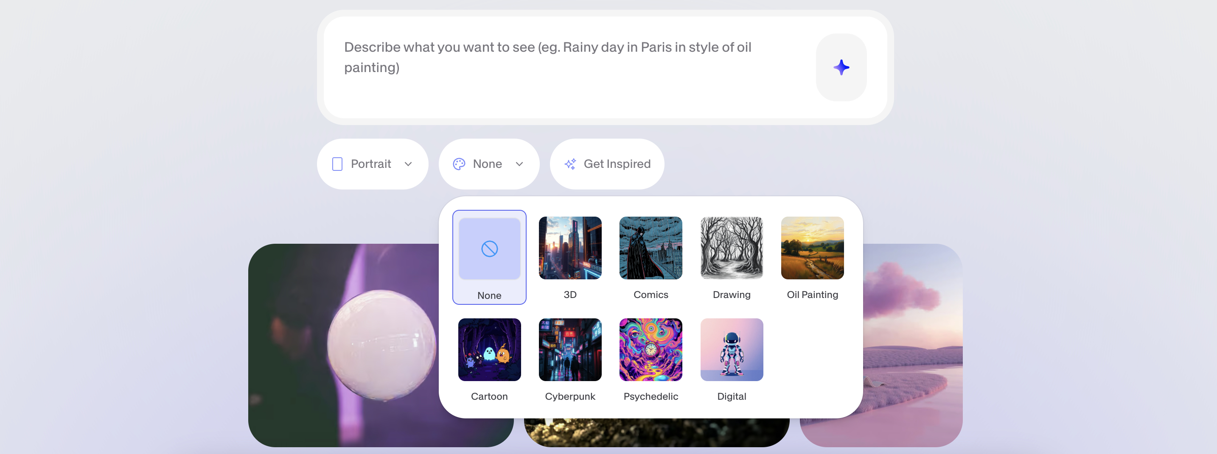Select the Drawing sketch-trees style
Image resolution: width=1217 pixels, height=454 pixels.
(731, 248)
